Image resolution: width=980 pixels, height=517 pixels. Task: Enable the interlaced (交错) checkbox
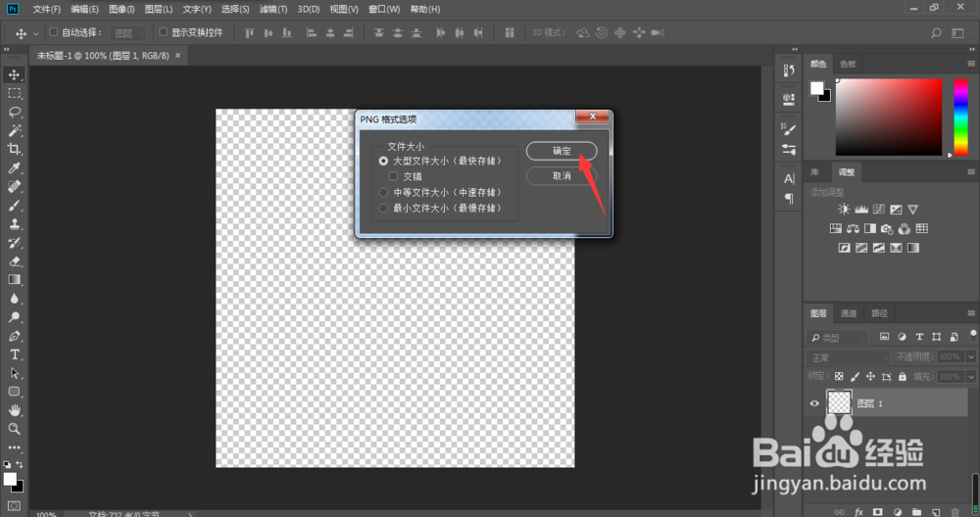pos(393,176)
